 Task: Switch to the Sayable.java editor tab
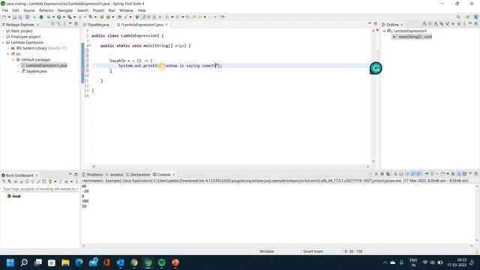pyautogui.click(x=96, y=25)
